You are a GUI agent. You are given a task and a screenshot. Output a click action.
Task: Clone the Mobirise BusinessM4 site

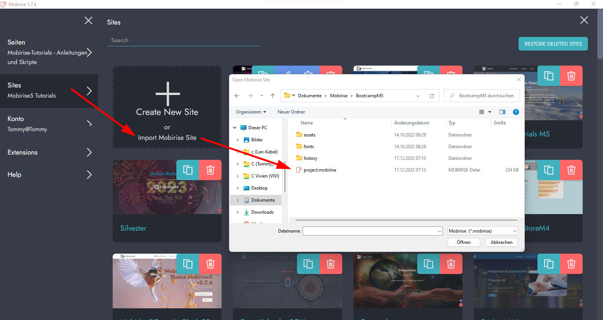pos(549,264)
